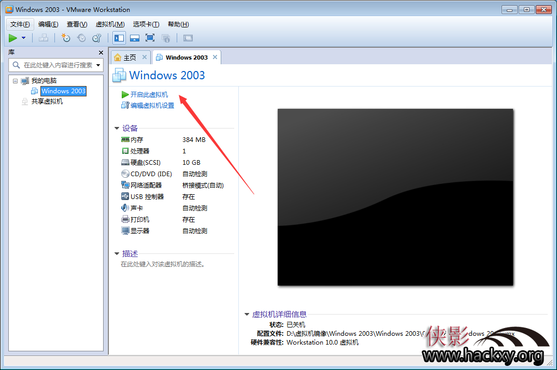Click the 显示器 display device icon
Screen dimensions: 557x370
125,231
